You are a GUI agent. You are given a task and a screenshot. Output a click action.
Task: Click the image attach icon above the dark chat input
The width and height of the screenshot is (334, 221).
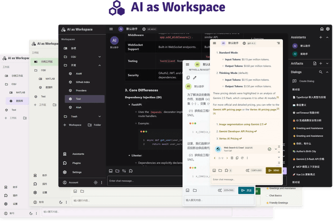[x=111, y=171]
